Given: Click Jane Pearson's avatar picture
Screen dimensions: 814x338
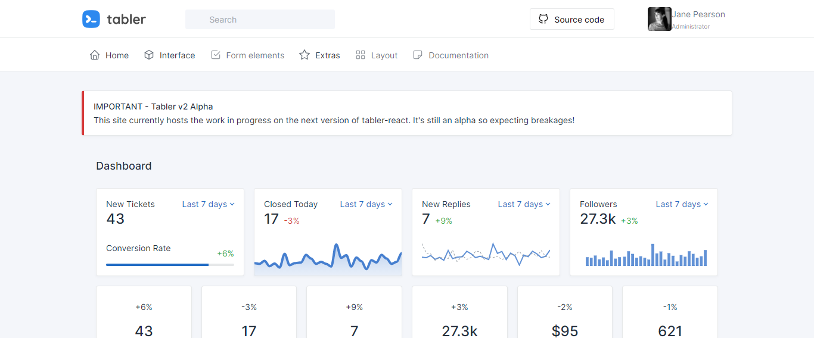Looking at the screenshot, I should coord(659,19).
